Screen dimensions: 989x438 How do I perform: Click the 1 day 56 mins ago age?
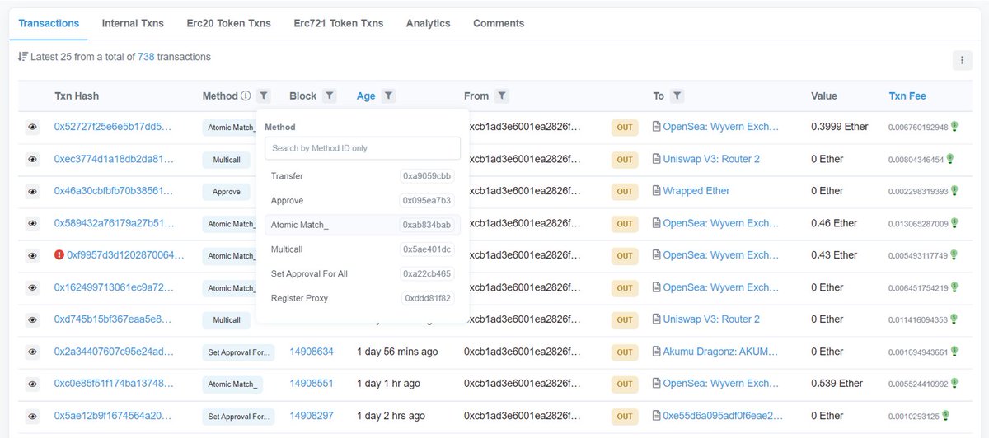397,352
